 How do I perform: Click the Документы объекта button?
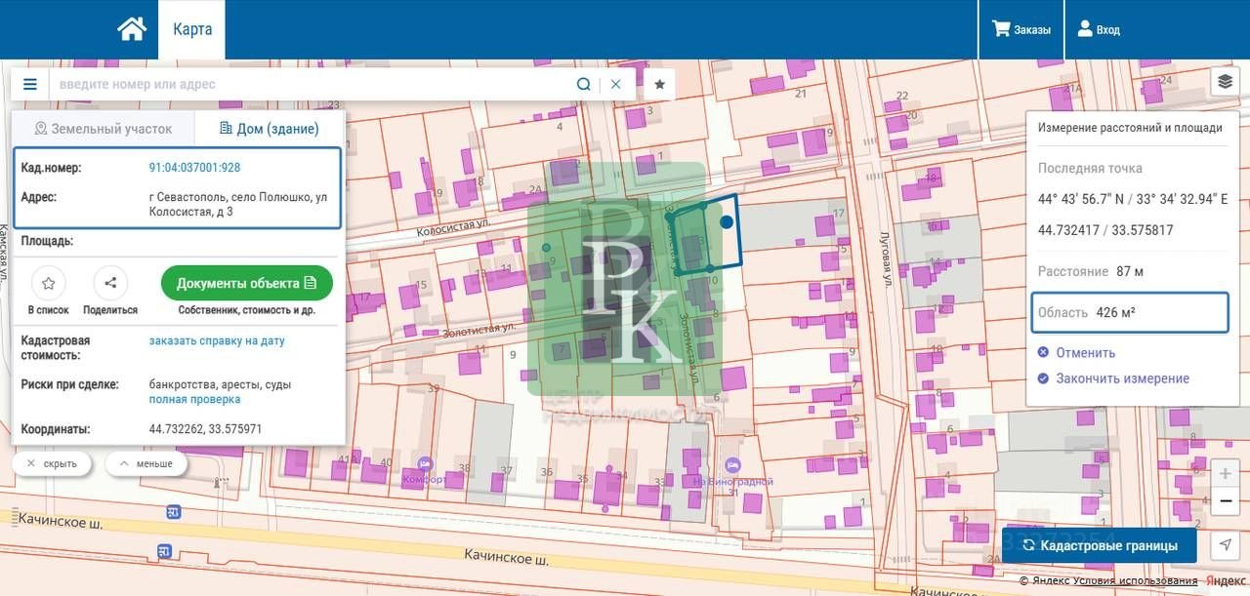(x=247, y=283)
